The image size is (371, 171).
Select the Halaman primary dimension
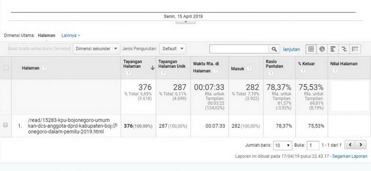[46, 35]
